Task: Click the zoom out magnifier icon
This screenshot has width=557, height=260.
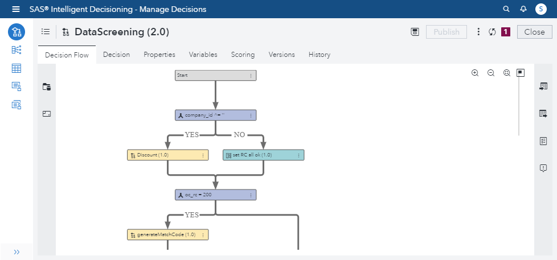Action: click(491, 73)
